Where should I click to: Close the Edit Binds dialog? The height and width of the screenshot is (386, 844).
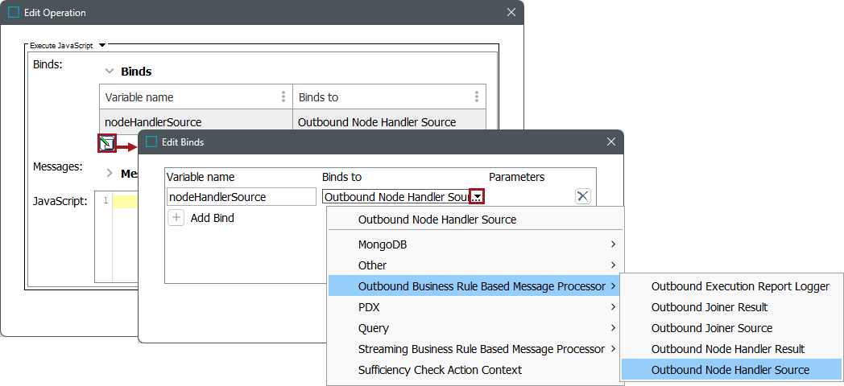click(610, 142)
